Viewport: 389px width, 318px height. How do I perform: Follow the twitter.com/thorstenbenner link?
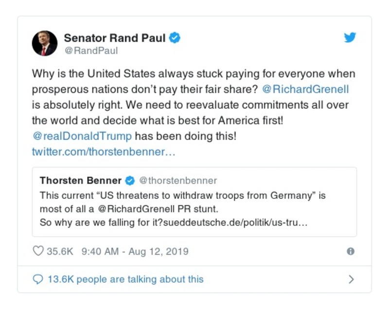[104, 152]
